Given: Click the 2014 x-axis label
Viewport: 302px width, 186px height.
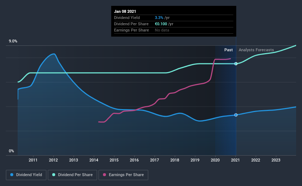Looking at the screenshot, I should [94, 160].
